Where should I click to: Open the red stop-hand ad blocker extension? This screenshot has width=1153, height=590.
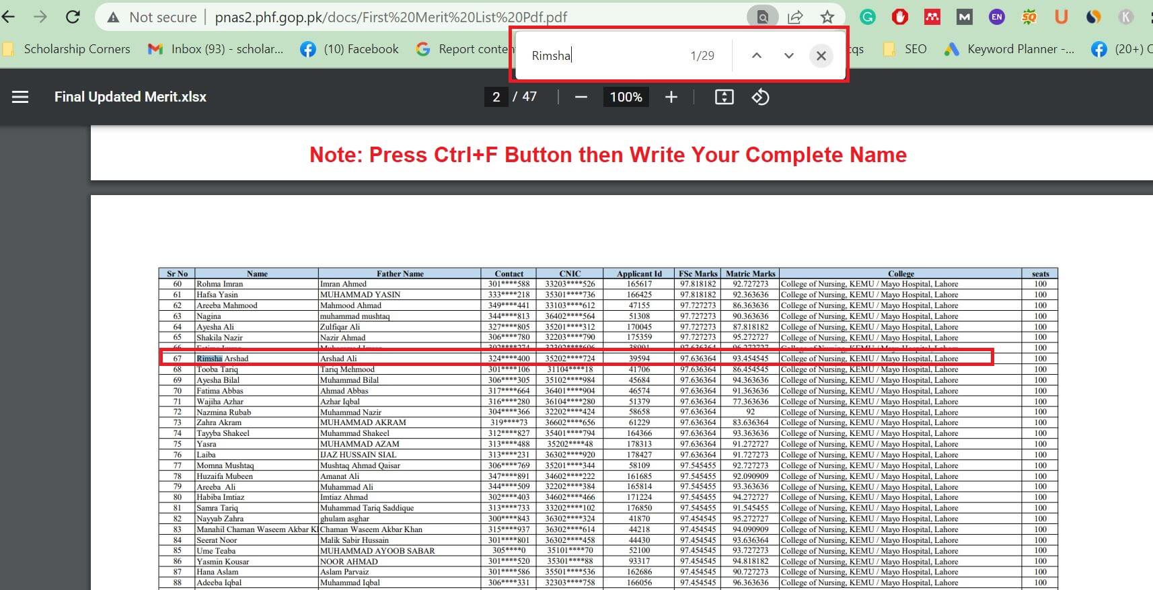900,17
